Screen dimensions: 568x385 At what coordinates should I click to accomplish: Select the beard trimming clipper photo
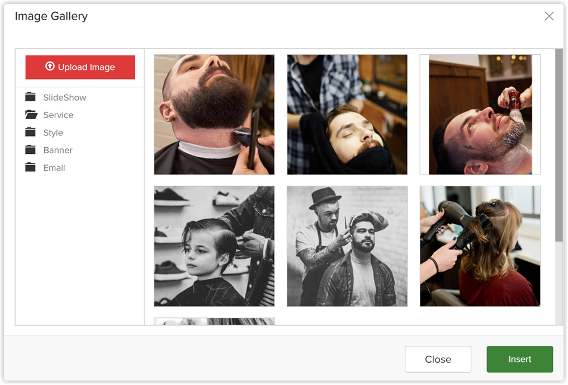214,115
